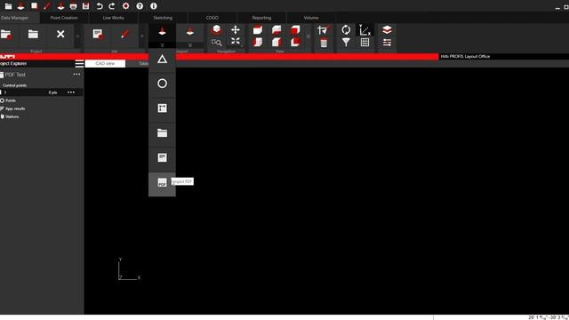
Task: Select the drawing layout import dropdown icon
Action: click(162, 108)
